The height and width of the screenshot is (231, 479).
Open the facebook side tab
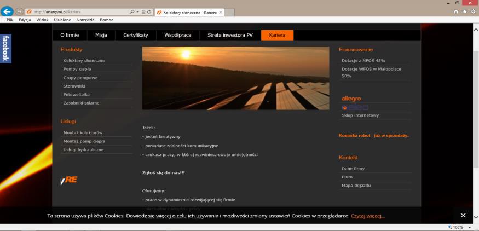[5, 48]
